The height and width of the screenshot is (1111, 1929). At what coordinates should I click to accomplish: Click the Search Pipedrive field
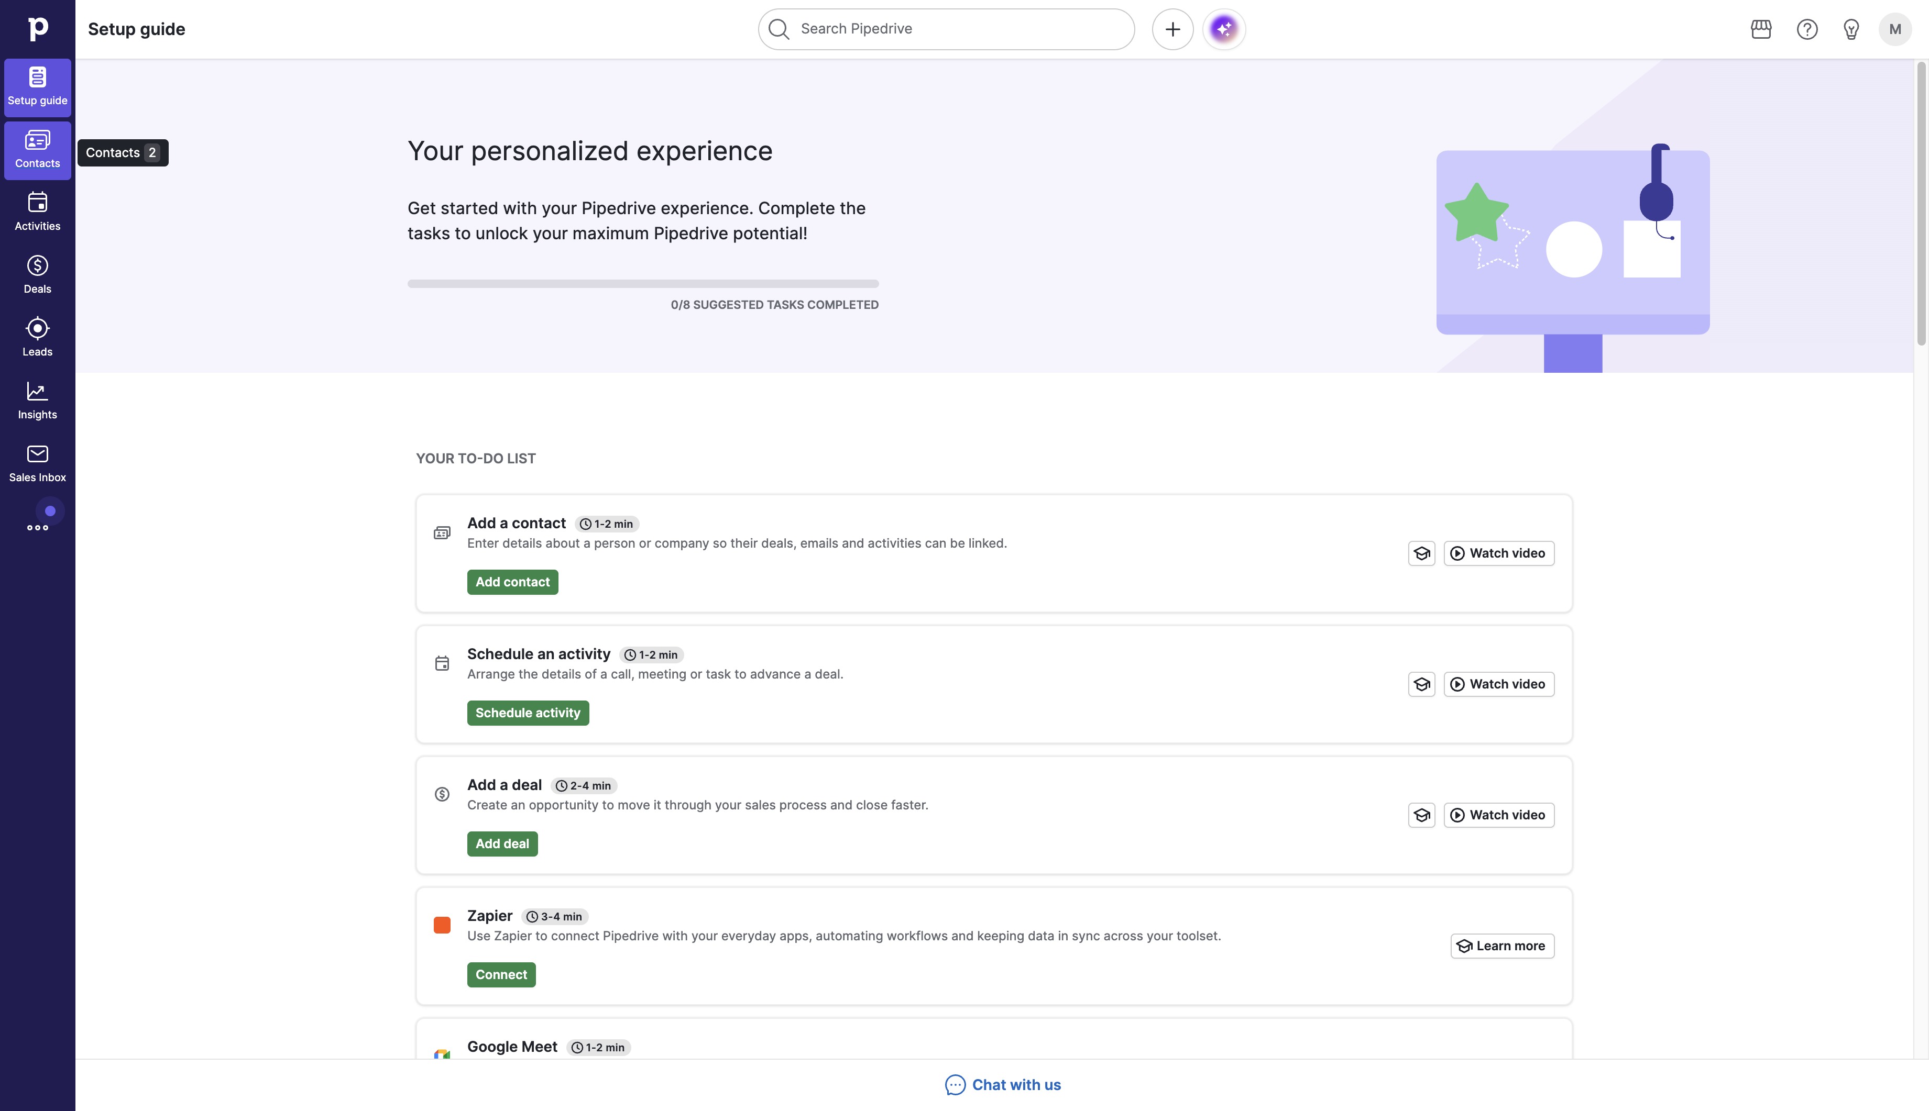(946, 29)
